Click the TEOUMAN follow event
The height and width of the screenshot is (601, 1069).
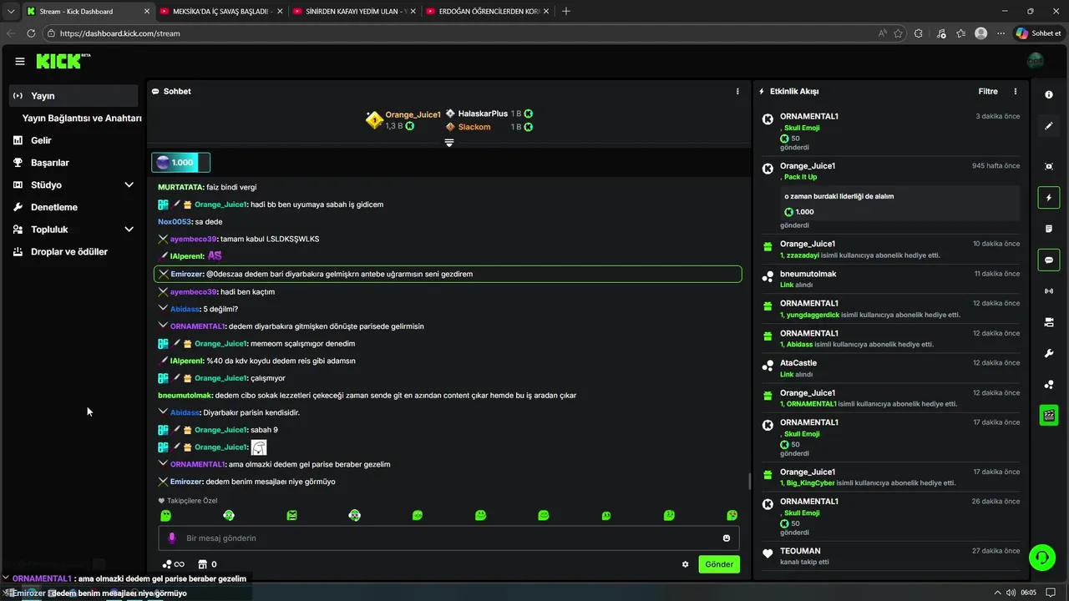(x=891, y=556)
